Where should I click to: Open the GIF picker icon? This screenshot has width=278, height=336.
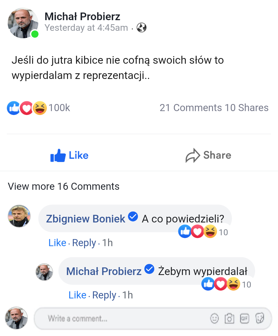244,318
